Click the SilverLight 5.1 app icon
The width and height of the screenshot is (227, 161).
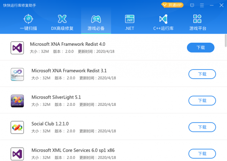tap(17, 101)
